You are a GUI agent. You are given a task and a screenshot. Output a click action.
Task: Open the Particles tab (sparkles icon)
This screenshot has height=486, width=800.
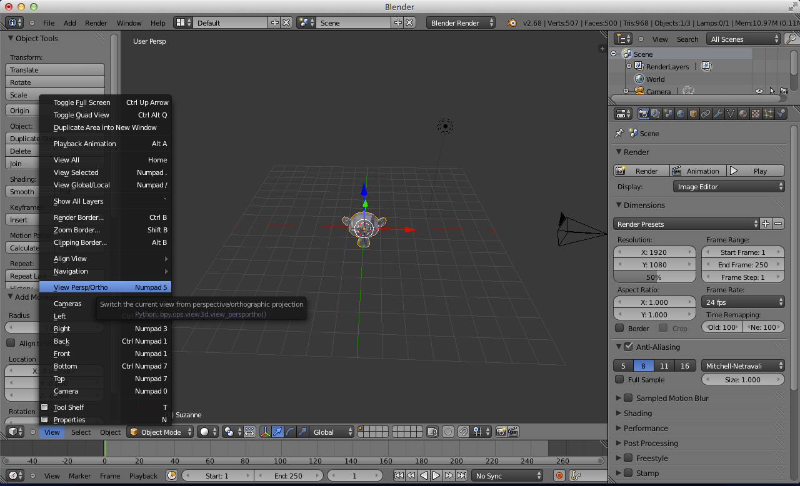[768, 114]
